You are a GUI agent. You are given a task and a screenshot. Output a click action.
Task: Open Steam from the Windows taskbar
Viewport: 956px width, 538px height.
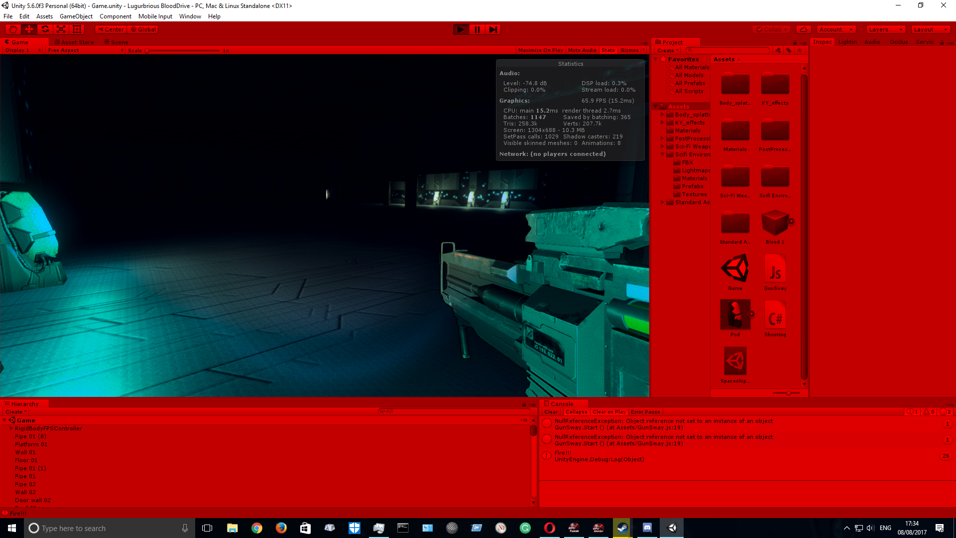tap(622, 528)
